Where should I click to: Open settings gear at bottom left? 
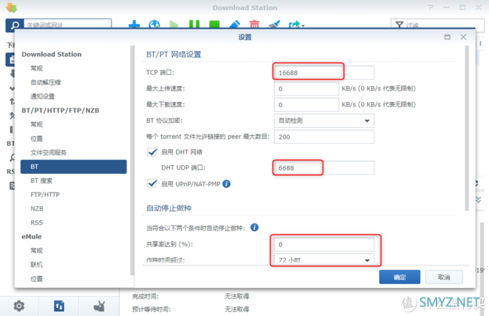(19, 306)
